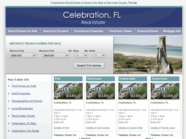
Task: Click the Custom Built listing header
Action: (x=133, y=79)
